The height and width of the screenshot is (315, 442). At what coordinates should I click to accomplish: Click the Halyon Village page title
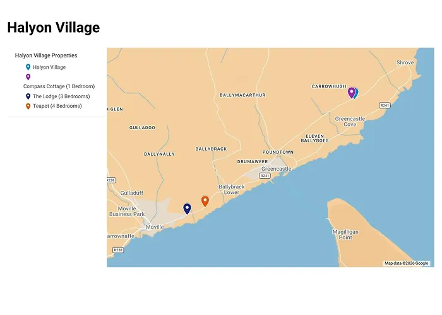(x=53, y=28)
